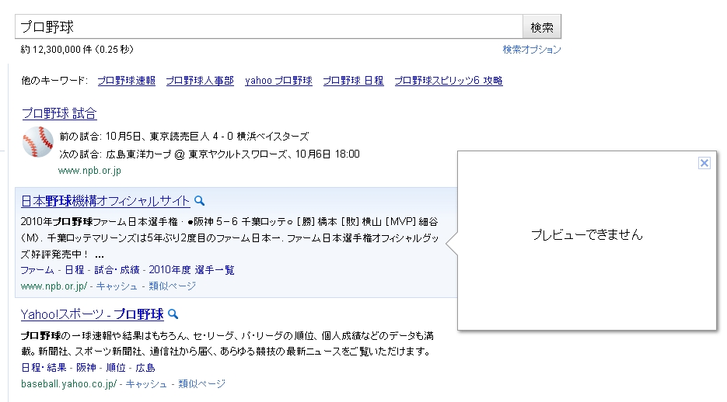
Task: Select the related keyword プロ野球速報
Action: [126, 81]
